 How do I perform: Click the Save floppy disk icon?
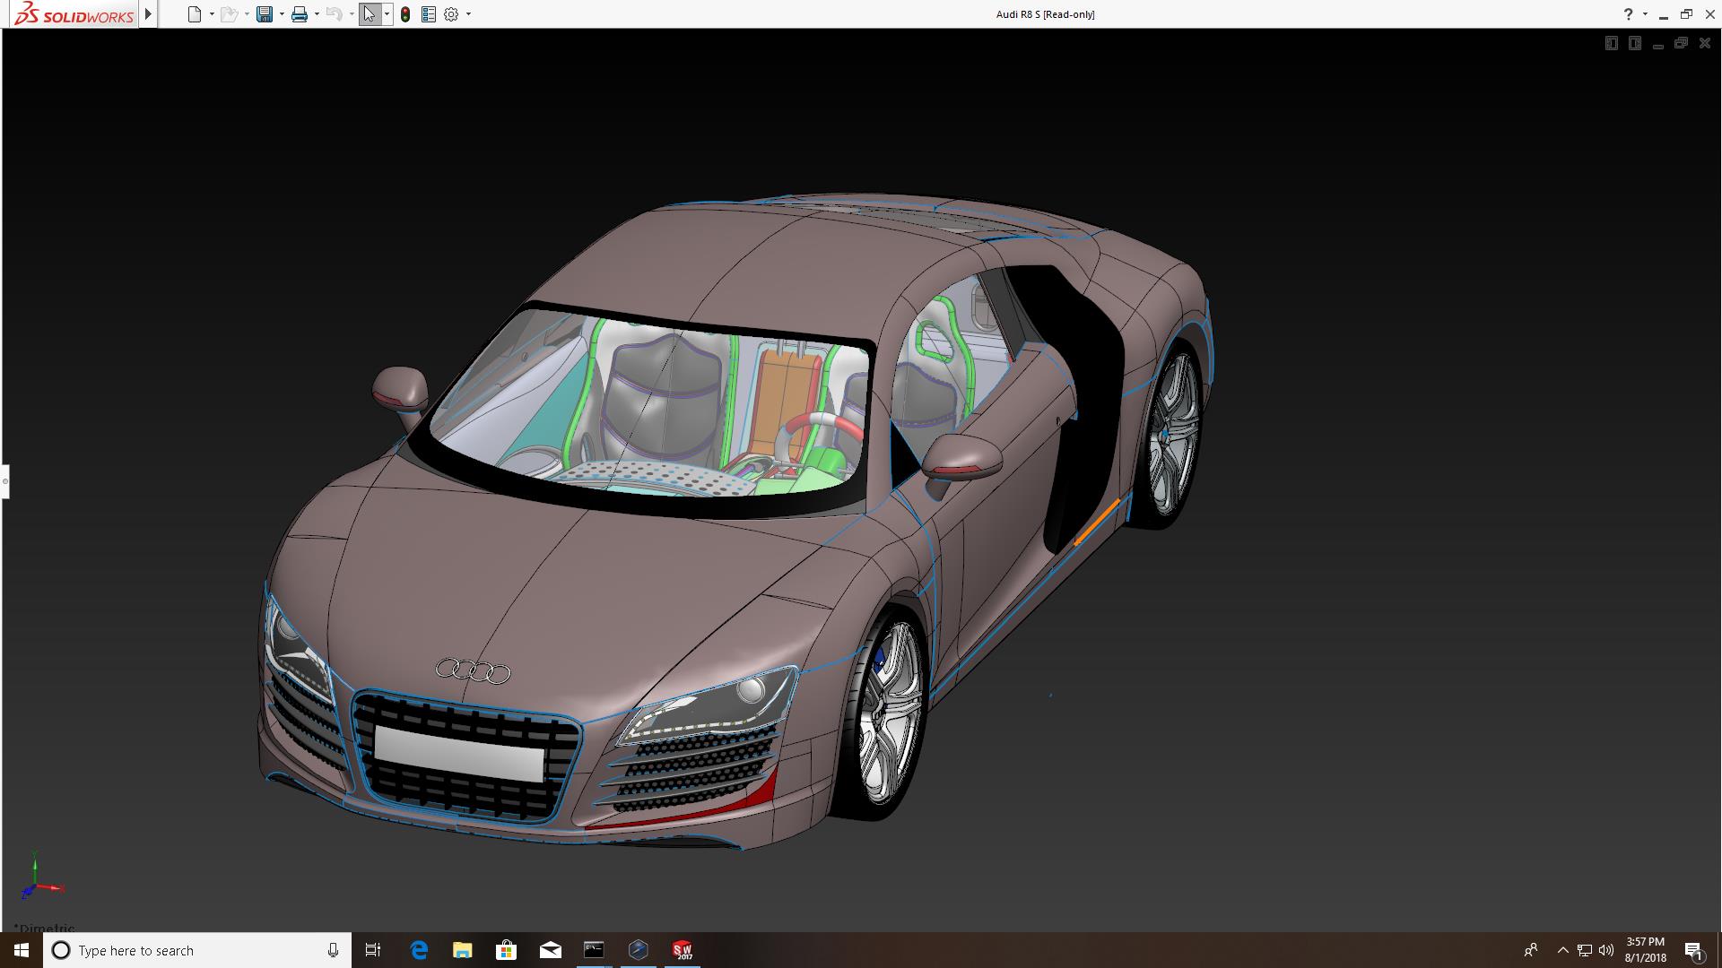264,14
